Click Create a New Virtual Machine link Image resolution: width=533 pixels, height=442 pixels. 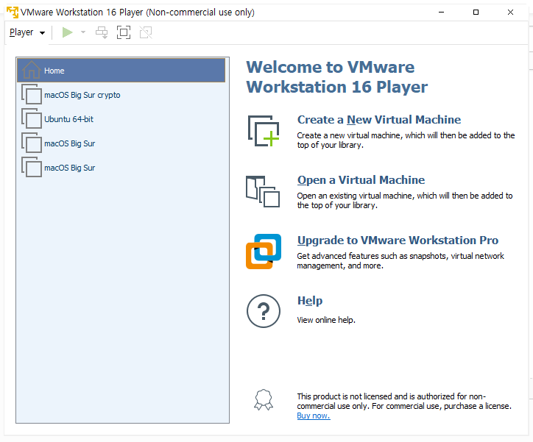[379, 119]
